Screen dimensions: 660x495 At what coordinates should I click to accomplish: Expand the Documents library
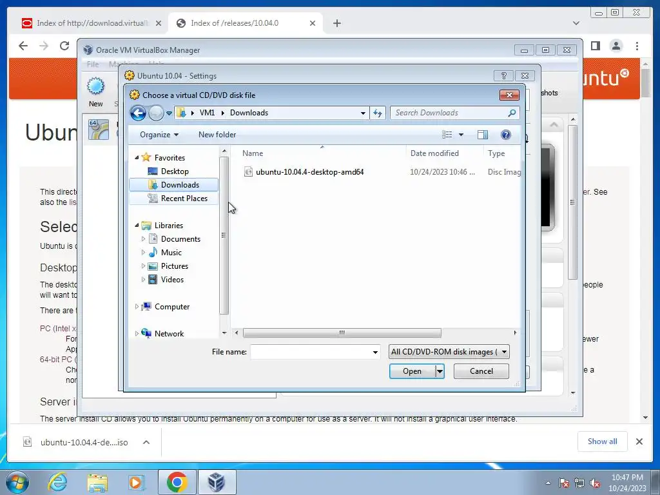click(143, 239)
